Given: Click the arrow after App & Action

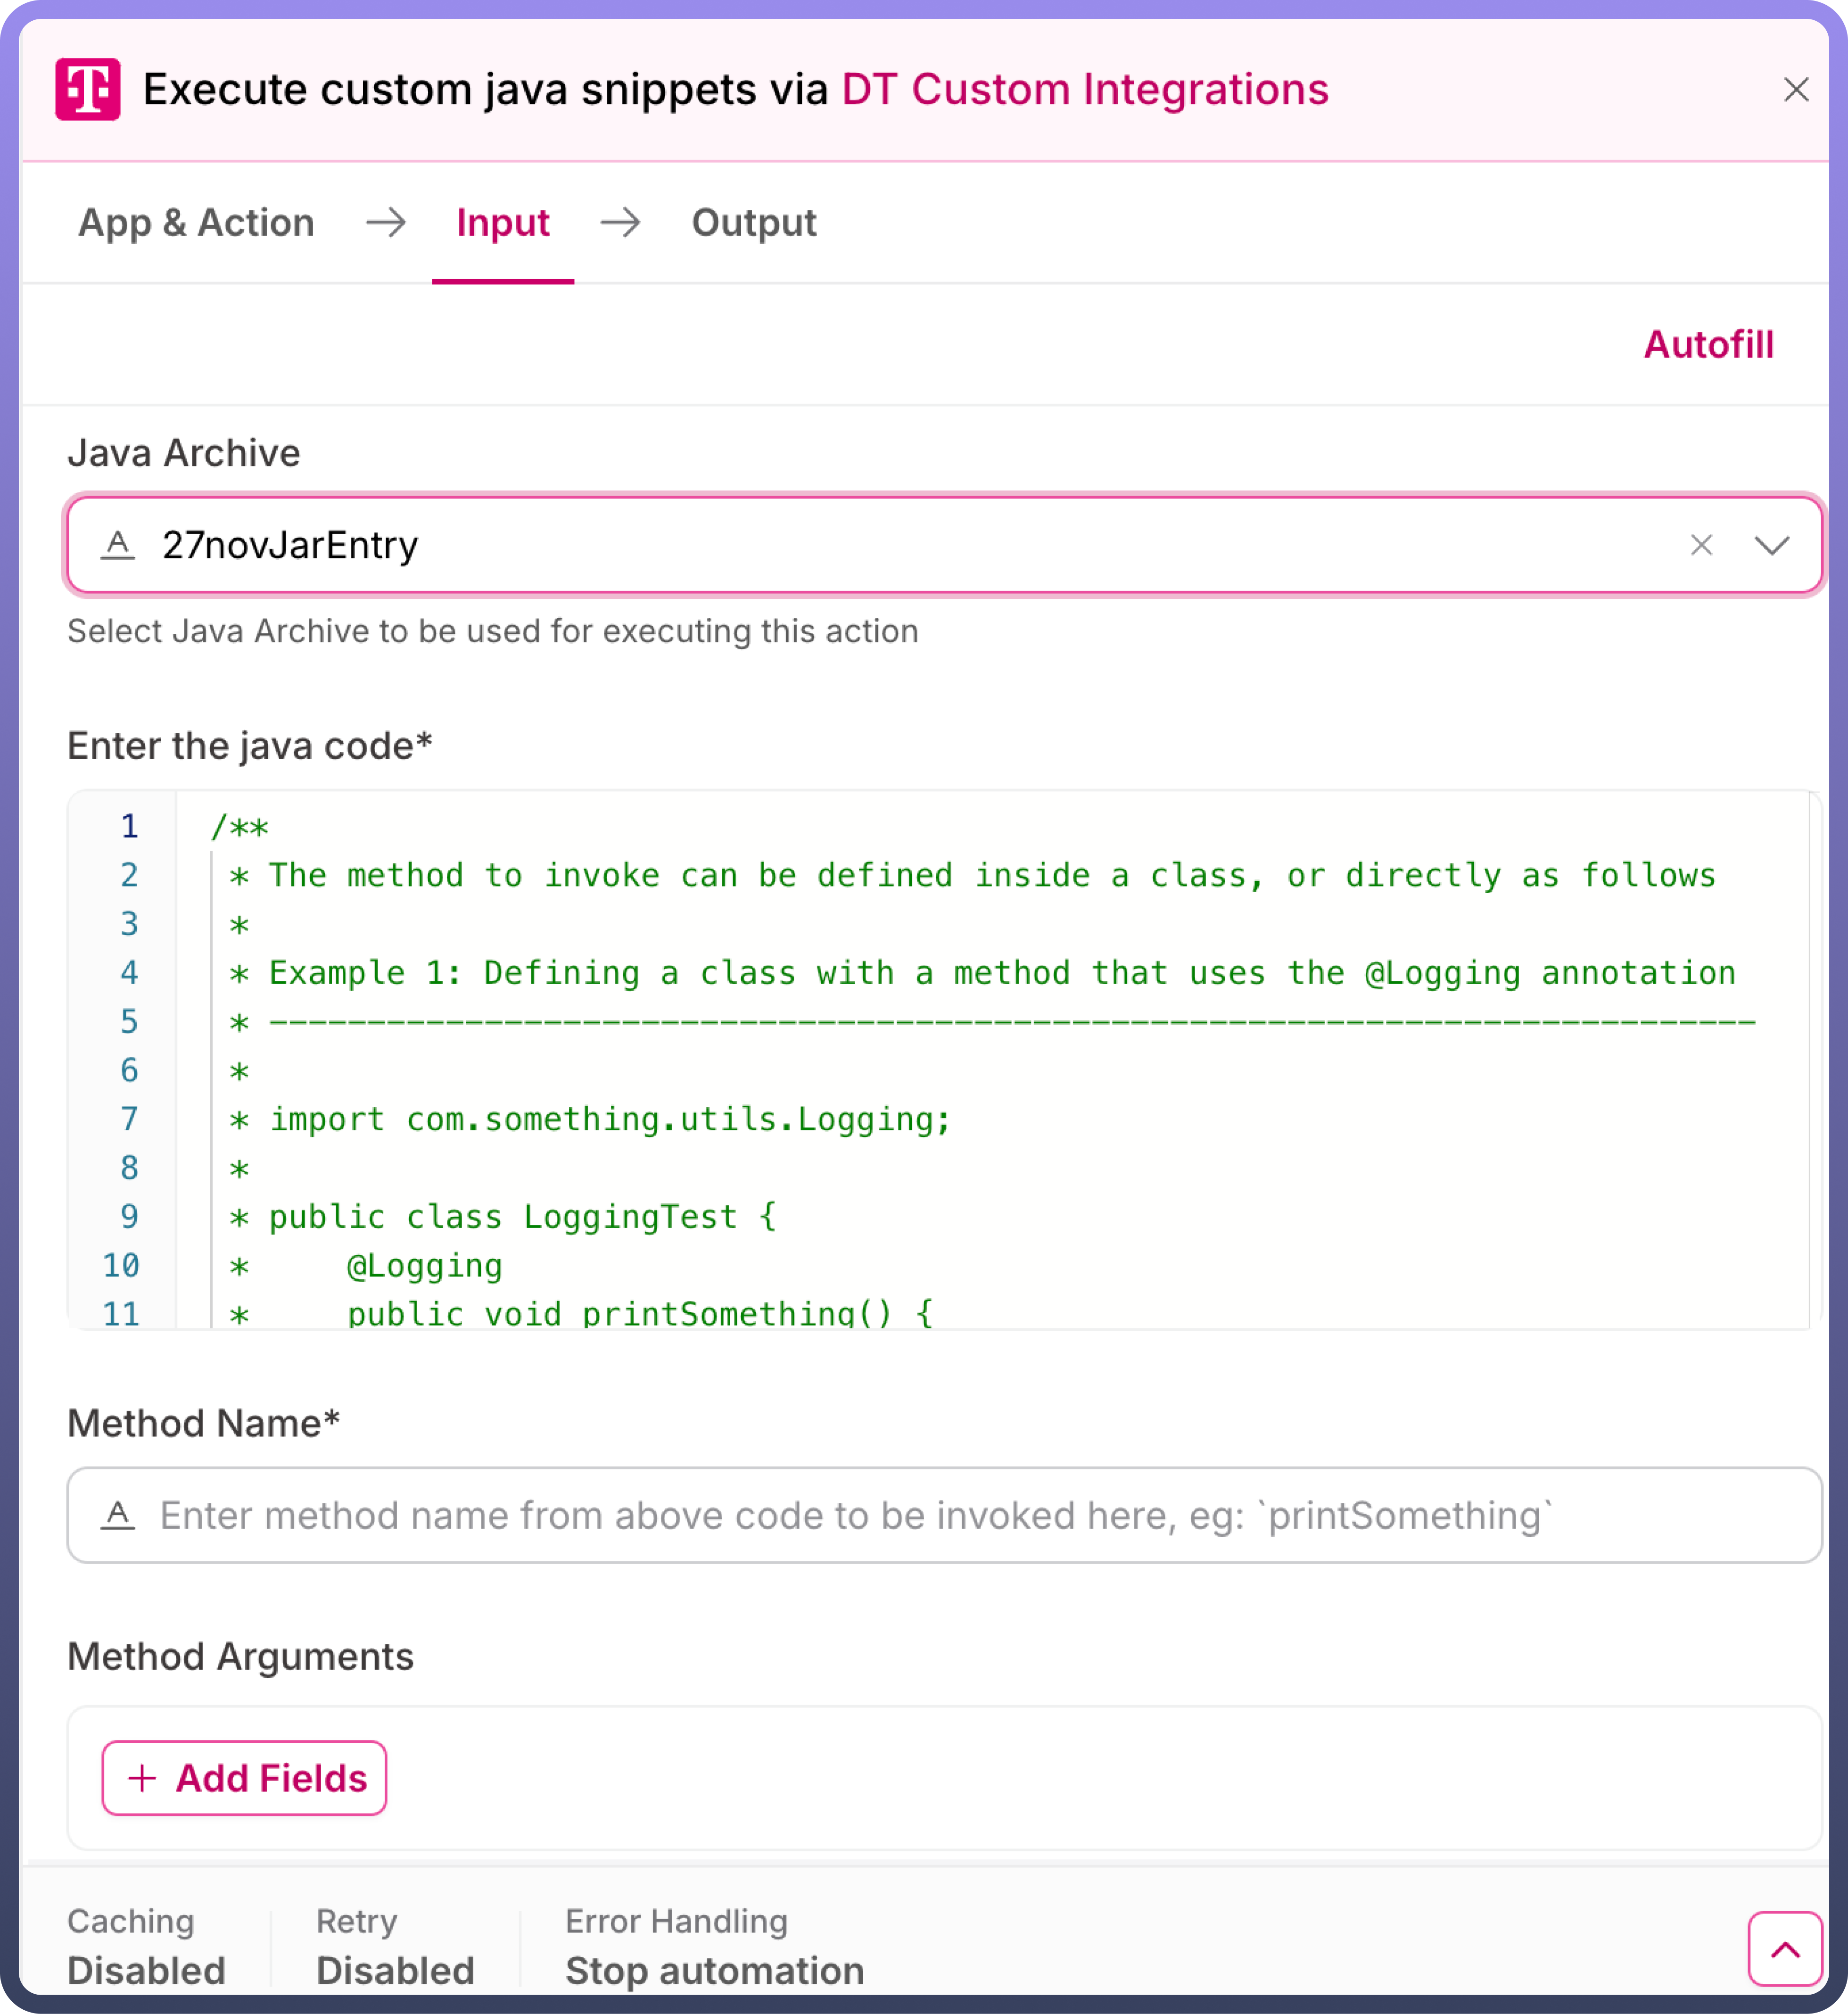Looking at the screenshot, I should pos(386,222).
